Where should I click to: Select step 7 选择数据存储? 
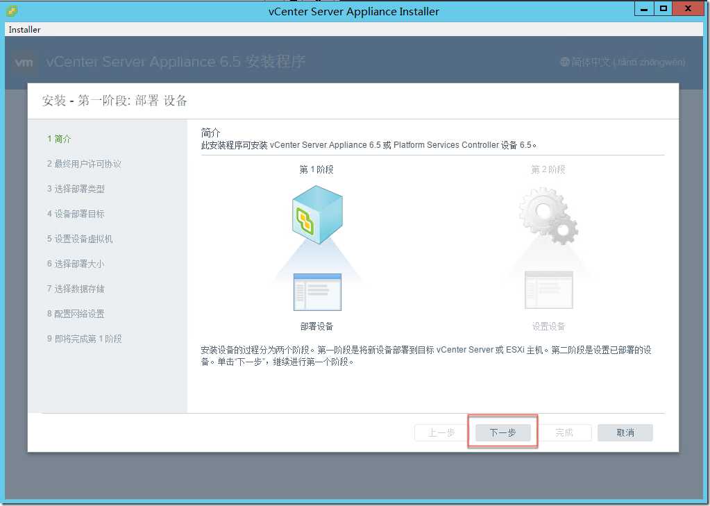click(x=76, y=289)
